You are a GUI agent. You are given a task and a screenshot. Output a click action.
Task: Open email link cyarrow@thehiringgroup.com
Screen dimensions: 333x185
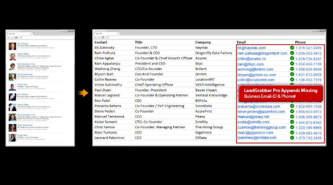tap(261, 127)
